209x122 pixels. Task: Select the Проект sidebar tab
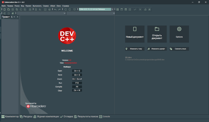(6, 17)
